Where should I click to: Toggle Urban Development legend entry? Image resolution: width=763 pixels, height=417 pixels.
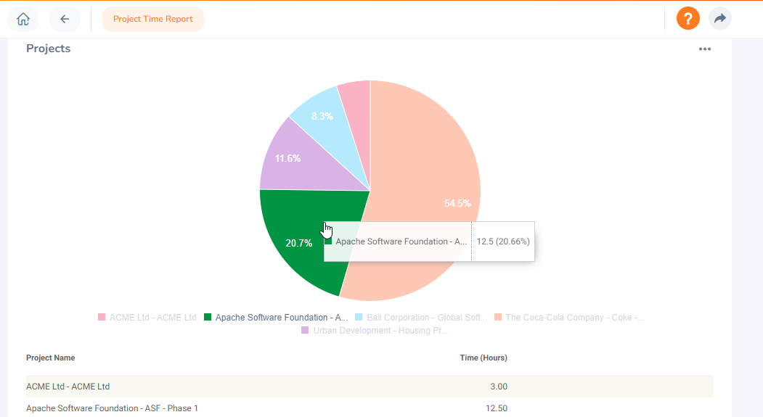pyautogui.click(x=375, y=331)
